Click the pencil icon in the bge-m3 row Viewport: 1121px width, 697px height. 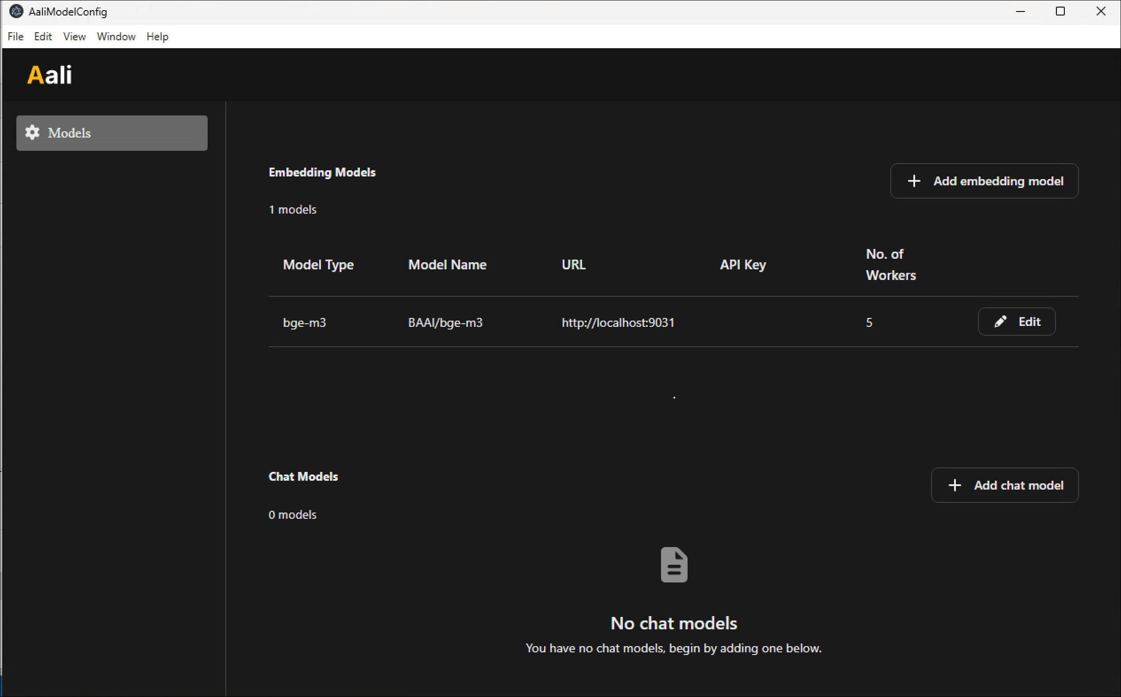[x=1000, y=322]
